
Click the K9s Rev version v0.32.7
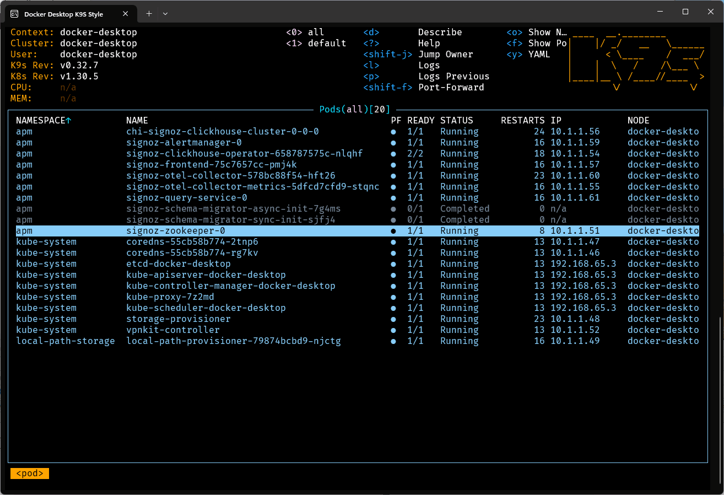coord(79,65)
